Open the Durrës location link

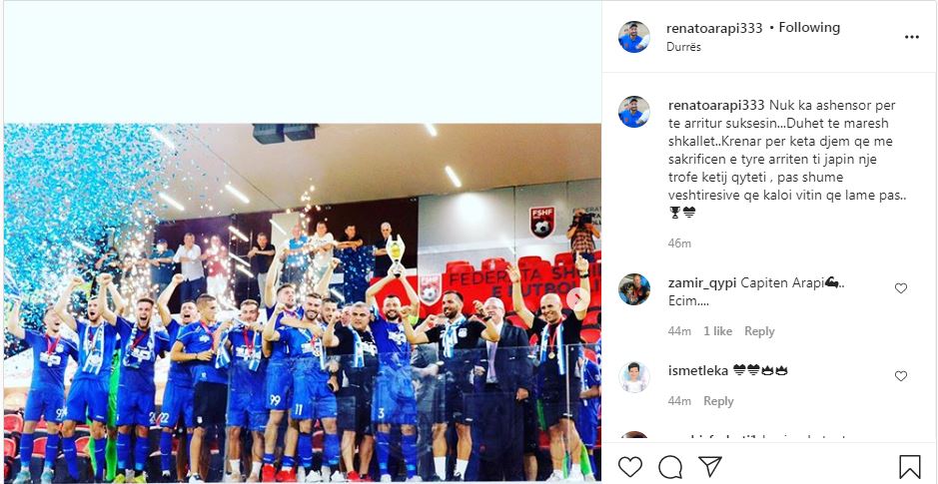683,47
